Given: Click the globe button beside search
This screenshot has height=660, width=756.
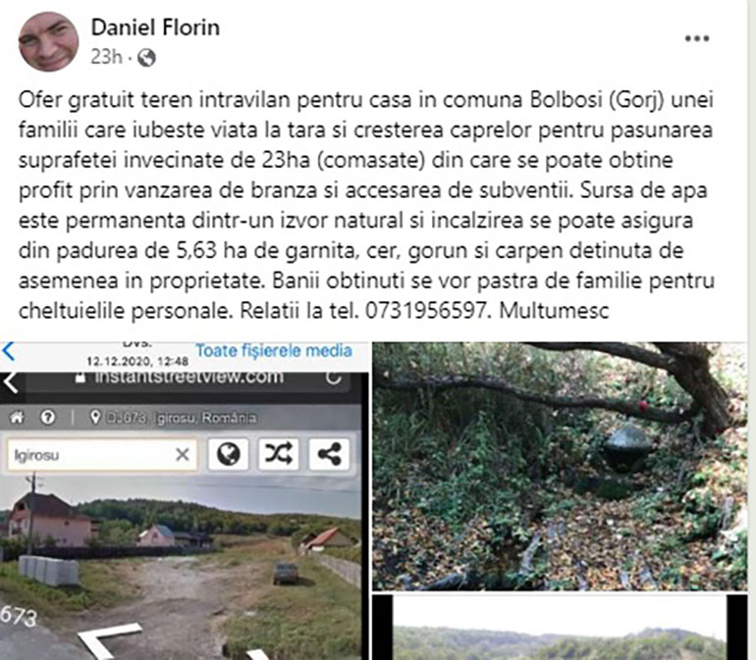Looking at the screenshot, I should [x=229, y=454].
